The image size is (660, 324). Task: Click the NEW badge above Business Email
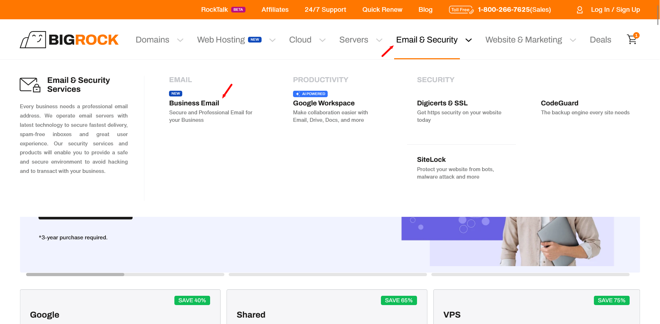tap(175, 94)
